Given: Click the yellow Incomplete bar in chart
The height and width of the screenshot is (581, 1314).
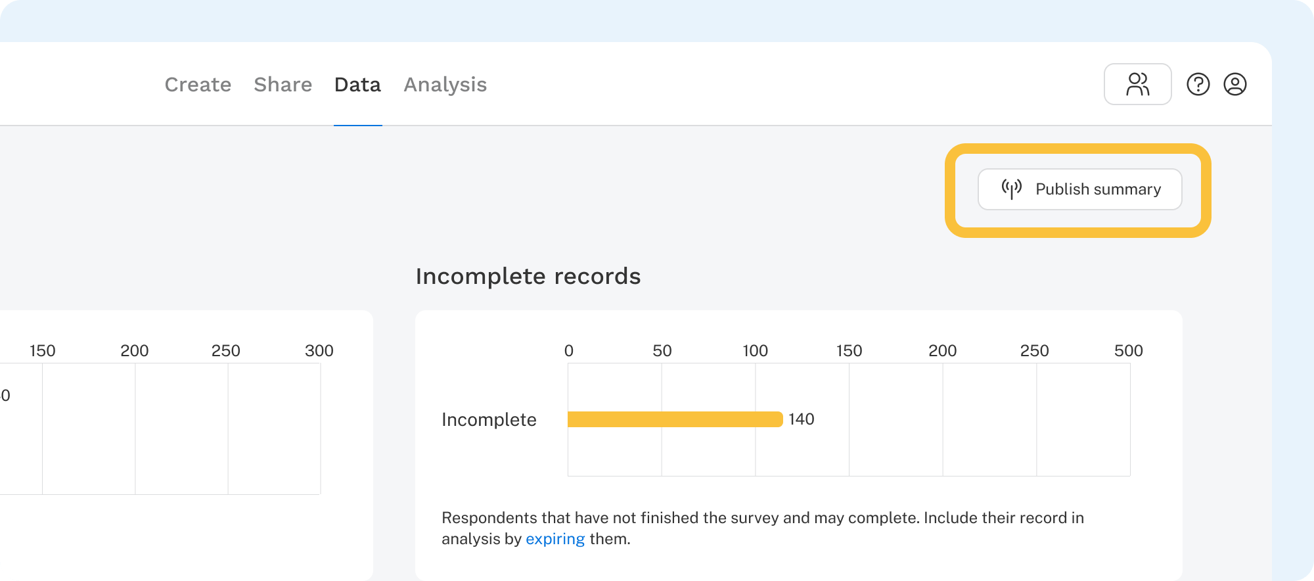Looking at the screenshot, I should [675, 419].
